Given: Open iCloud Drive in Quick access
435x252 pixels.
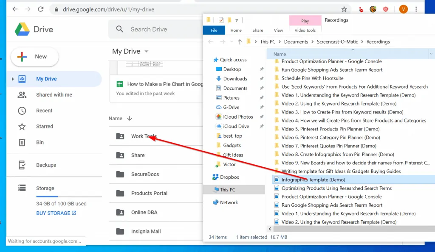Looking at the screenshot, I should [236, 126].
